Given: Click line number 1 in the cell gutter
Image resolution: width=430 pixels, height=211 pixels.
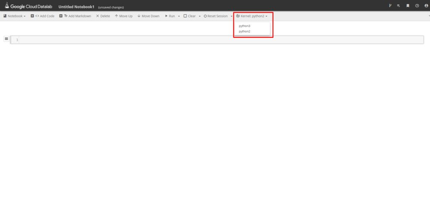Looking at the screenshot, I should coord(17,40).
